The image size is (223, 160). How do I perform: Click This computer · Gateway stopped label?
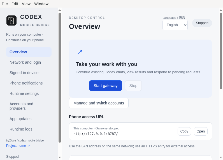point(96,128)
